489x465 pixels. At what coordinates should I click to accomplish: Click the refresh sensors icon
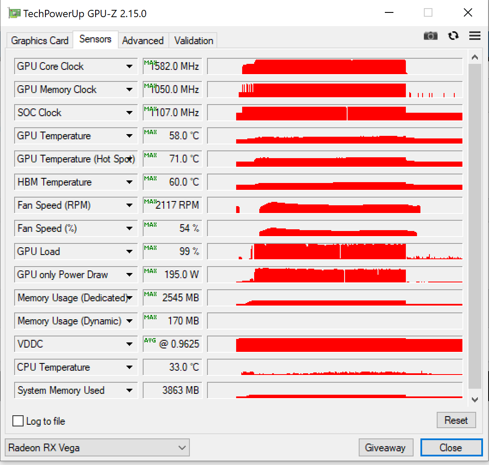click(x=453, y=36)
